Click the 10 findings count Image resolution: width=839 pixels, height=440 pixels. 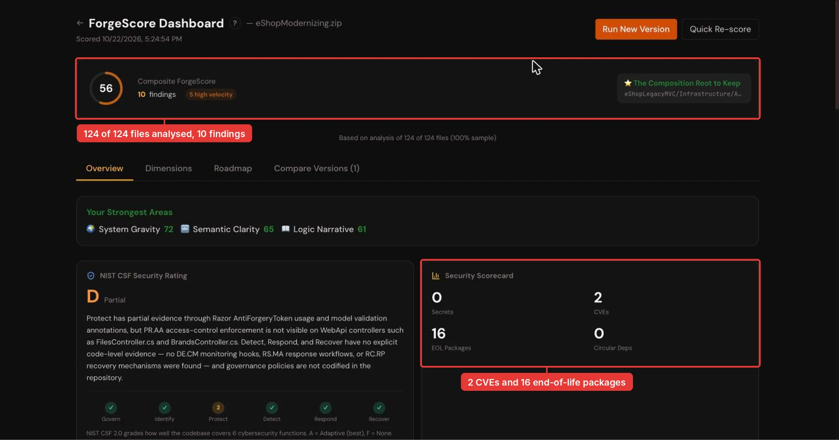(x=156, y=95)
